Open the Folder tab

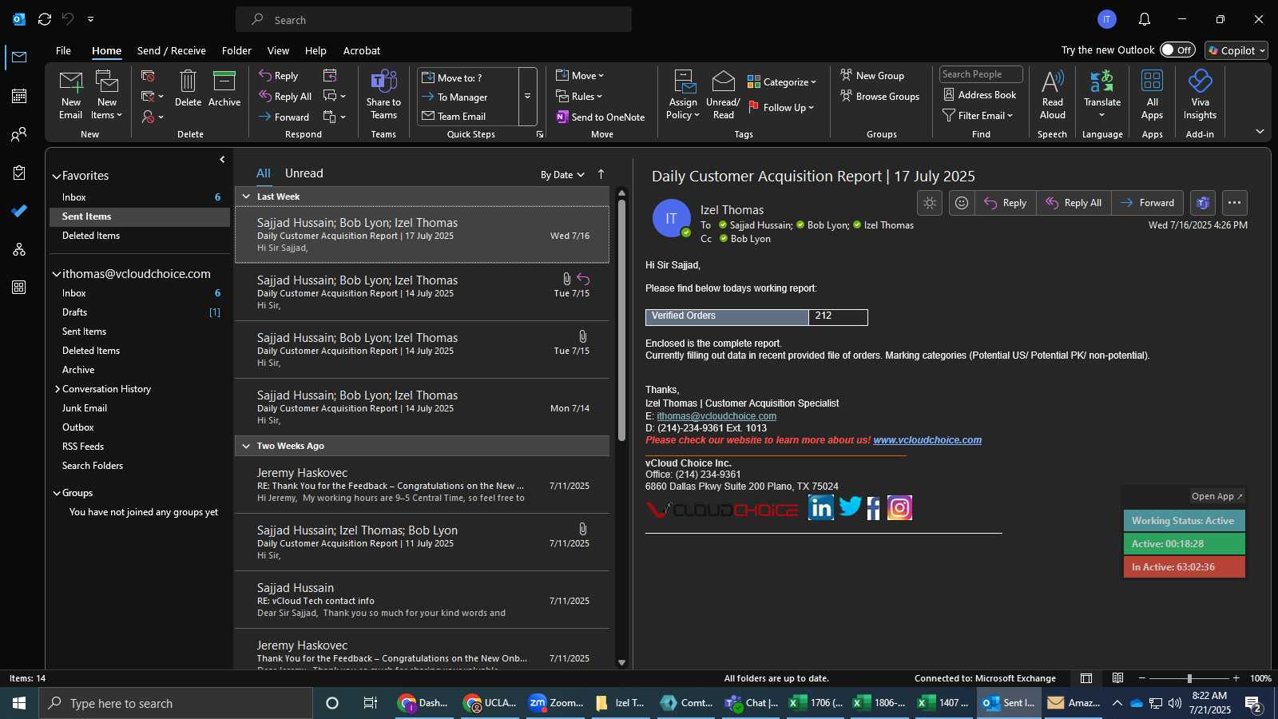coord(236,50)
